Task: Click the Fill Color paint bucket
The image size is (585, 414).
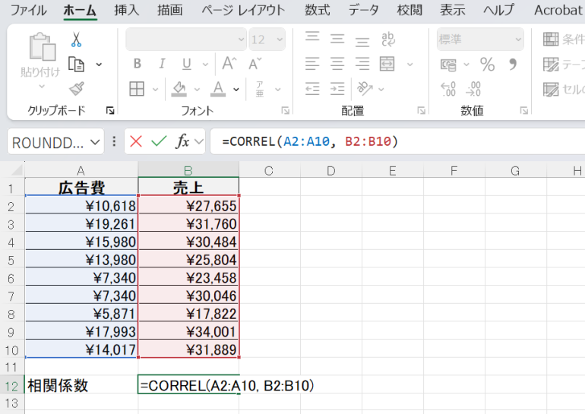Action: click(x=179, y=89)
